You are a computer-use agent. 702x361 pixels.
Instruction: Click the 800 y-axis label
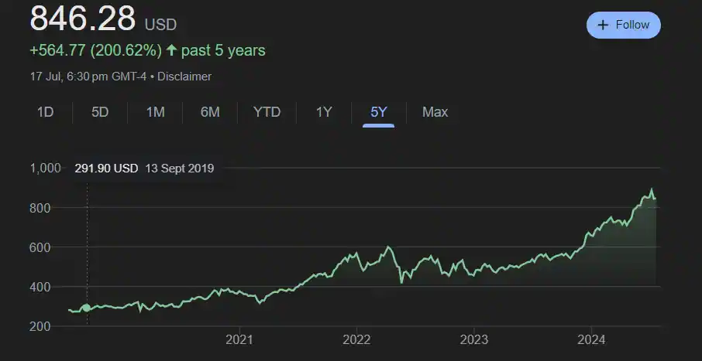tap(40, 208)
